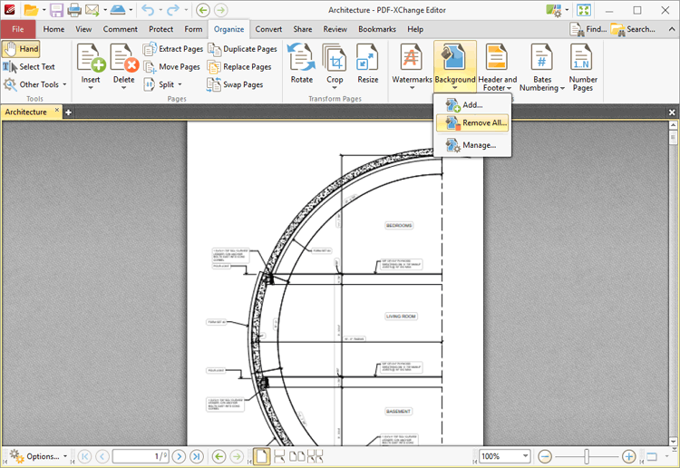The height and width of the screenshot is (468, 680).
Task: Expand the Insert pages dropdown
Action: pyautogui.click(x=91, y=89)
